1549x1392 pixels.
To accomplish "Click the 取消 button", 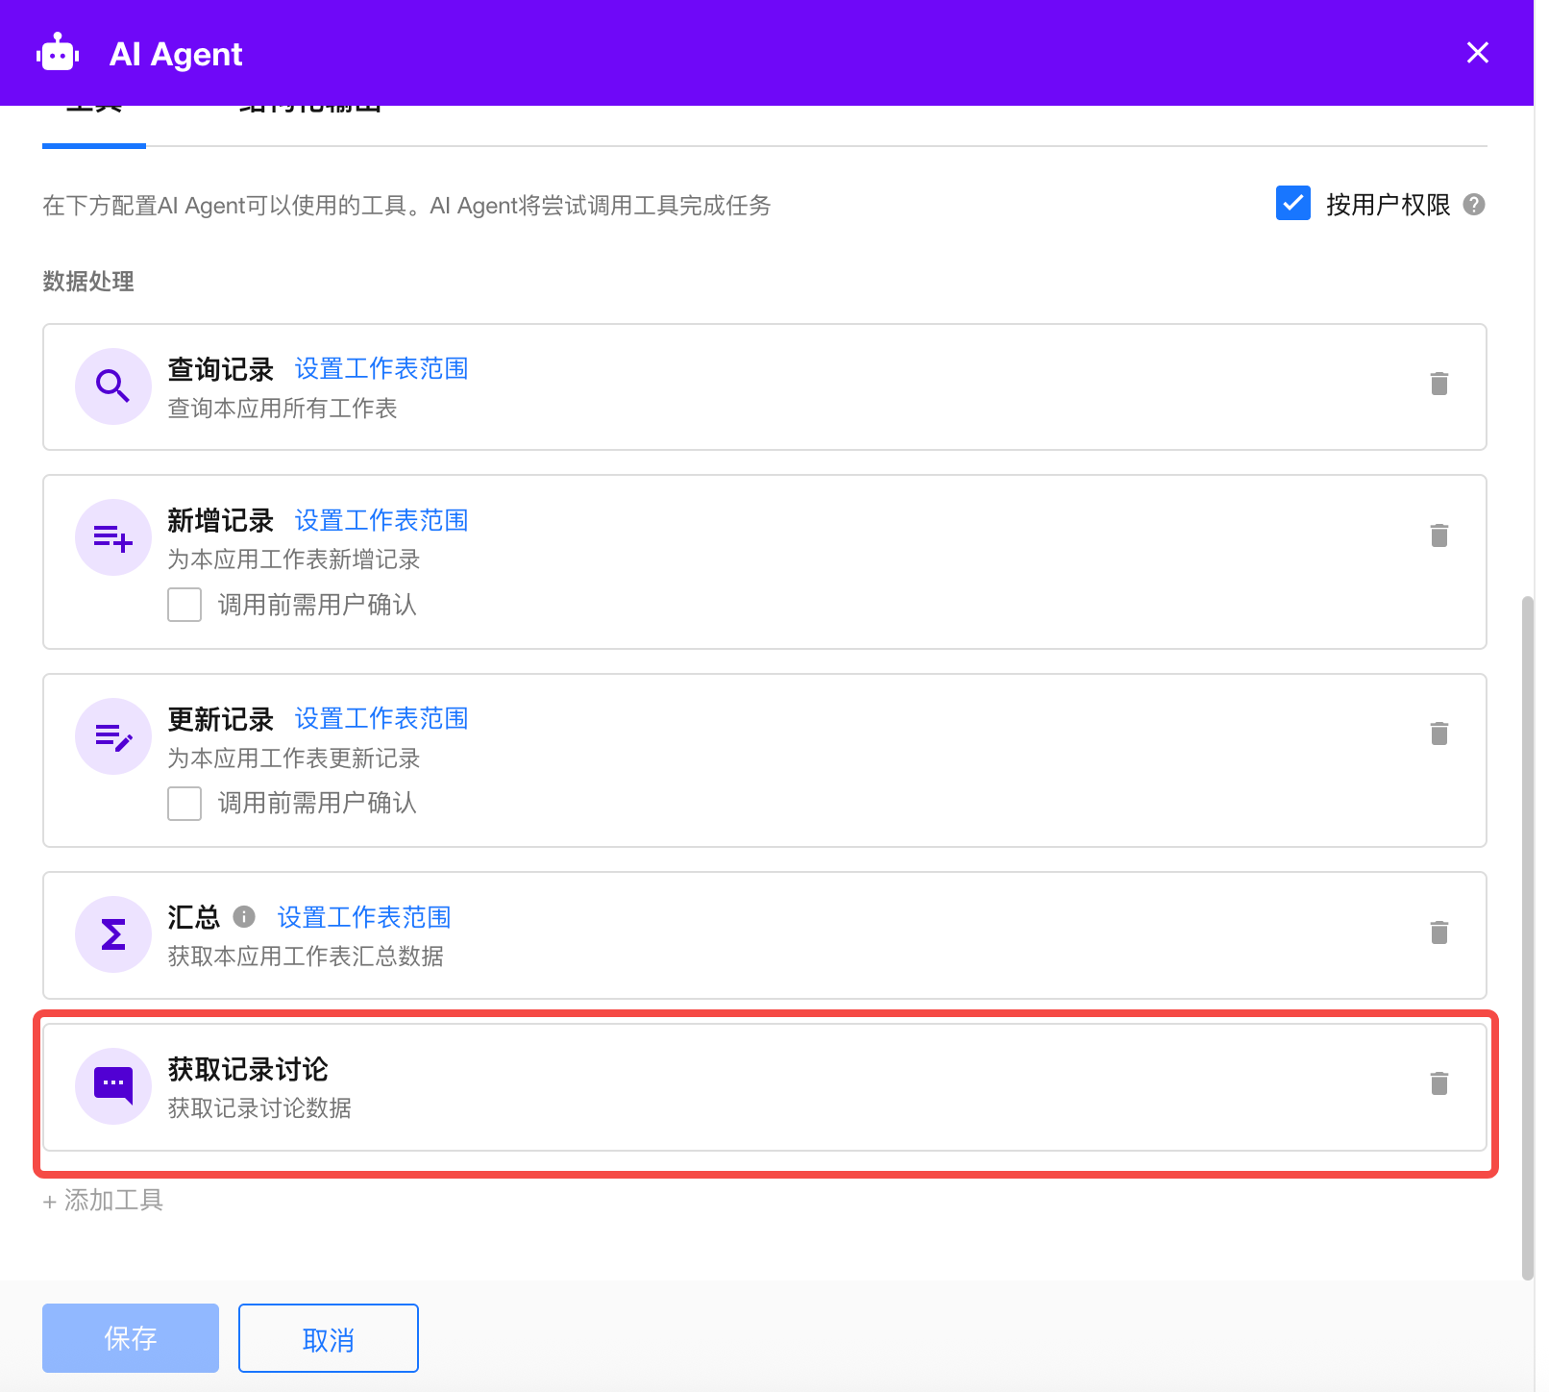I will coord(329,1338).
